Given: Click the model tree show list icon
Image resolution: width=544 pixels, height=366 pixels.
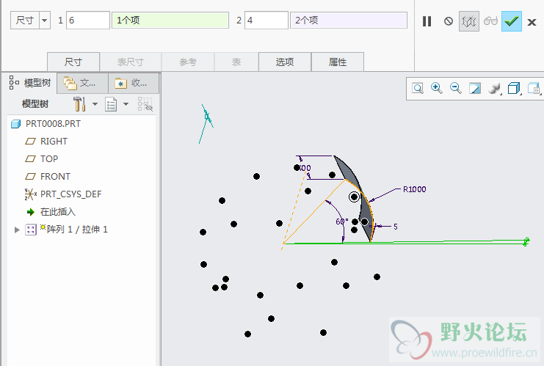Looking at the screenshot, I should point(111,104).
